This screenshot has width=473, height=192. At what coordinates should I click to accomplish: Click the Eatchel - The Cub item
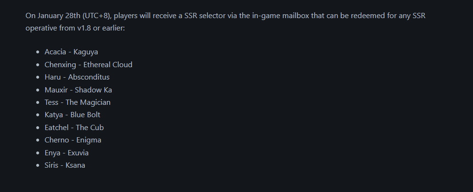[x=74, y=128]
